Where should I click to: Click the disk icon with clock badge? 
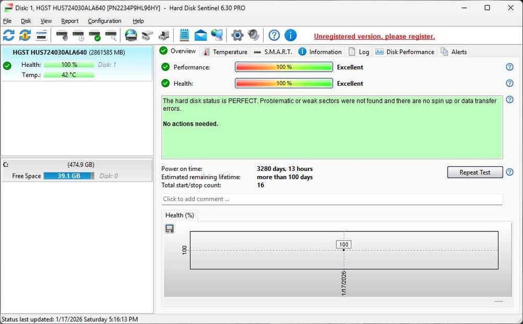pos(78,35)
